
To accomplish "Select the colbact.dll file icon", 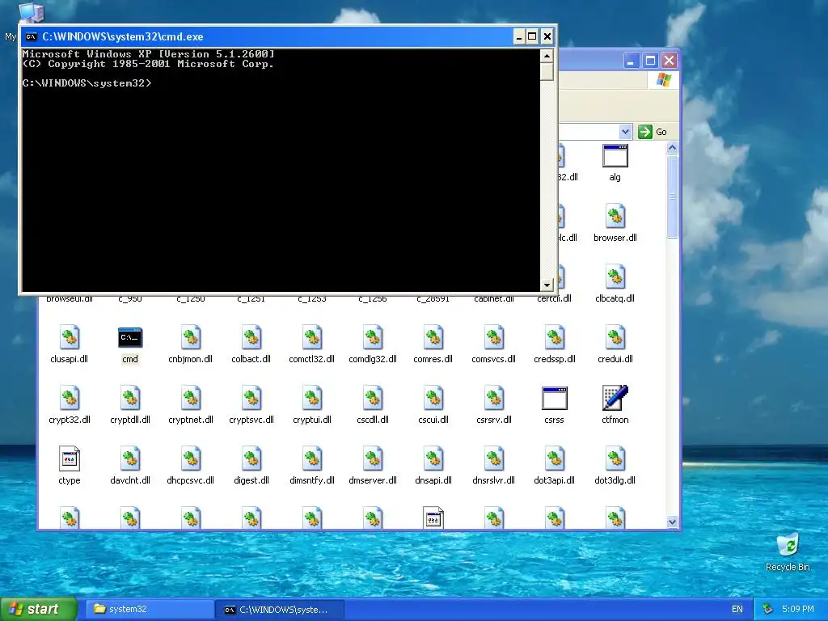I will coord(251,338).
